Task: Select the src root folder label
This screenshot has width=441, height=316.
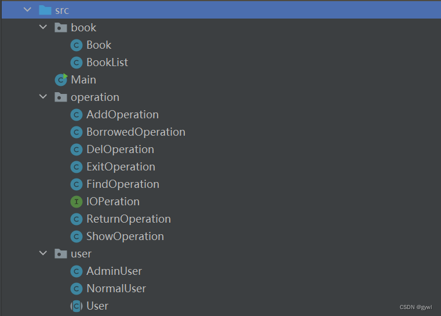Action: point(62,10)
